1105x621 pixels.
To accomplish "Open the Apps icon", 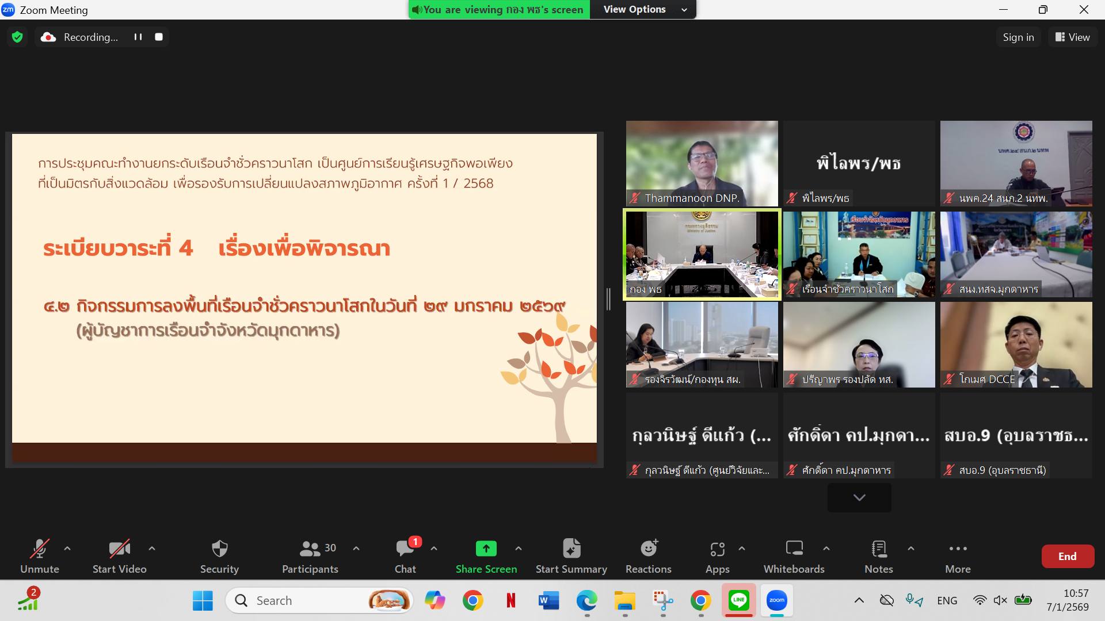I will 717,549.
